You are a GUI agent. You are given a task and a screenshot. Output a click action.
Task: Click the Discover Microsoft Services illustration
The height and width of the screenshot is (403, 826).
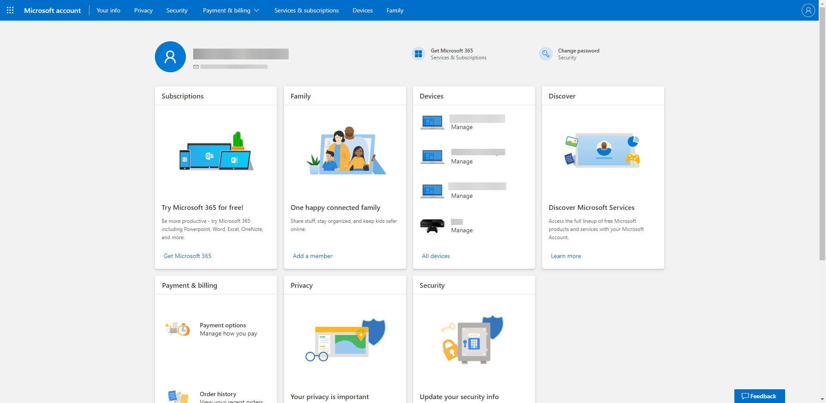pos(602,150)
